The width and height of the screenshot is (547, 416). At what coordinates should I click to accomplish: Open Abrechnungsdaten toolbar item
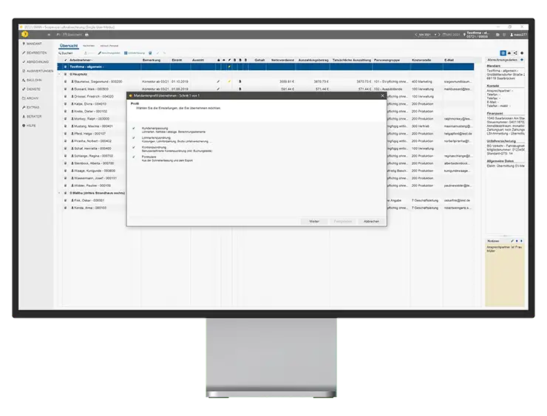[112, 53]
